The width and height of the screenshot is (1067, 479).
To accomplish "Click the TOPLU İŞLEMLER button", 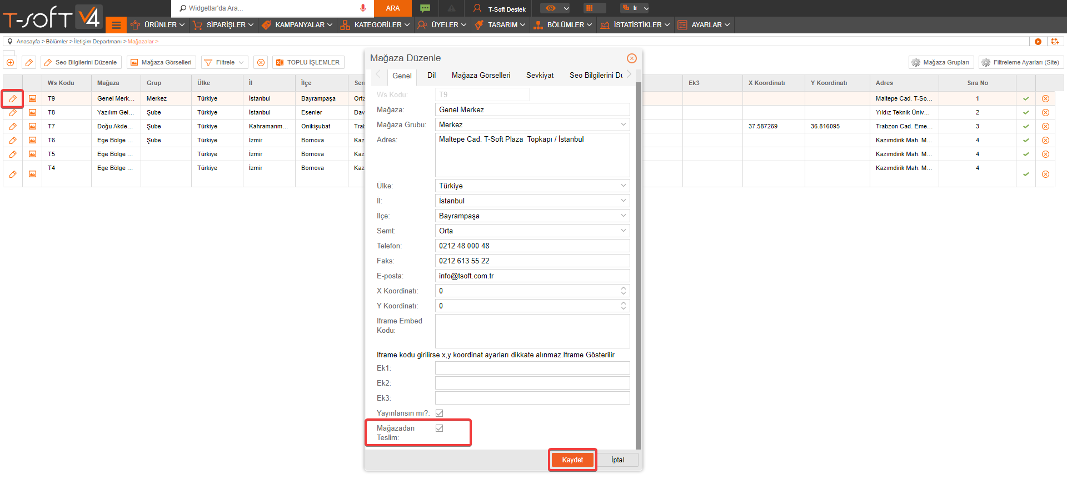I will [308, 62].
